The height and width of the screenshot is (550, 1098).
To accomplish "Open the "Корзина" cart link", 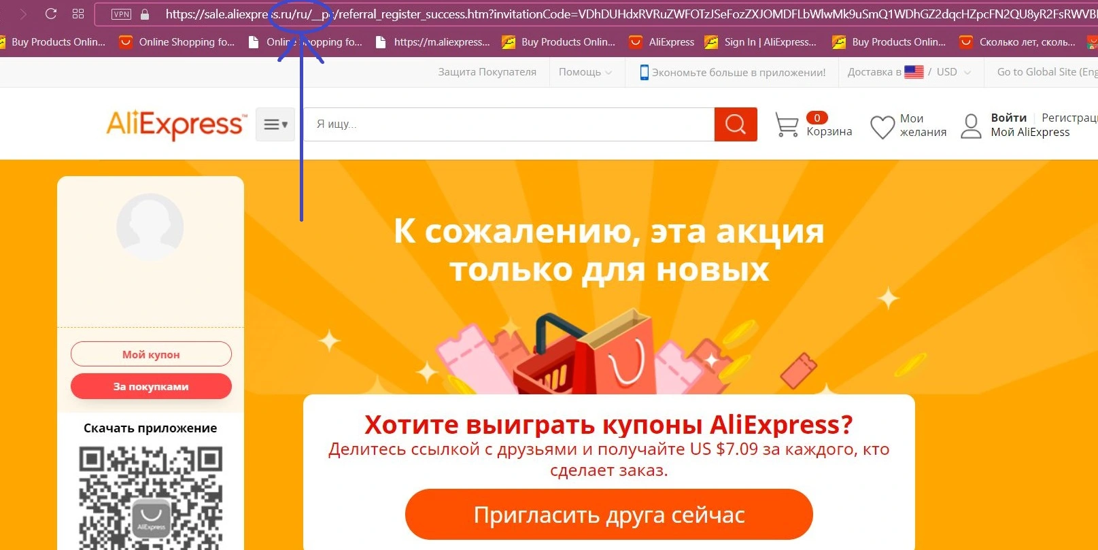I will [829, 132].
